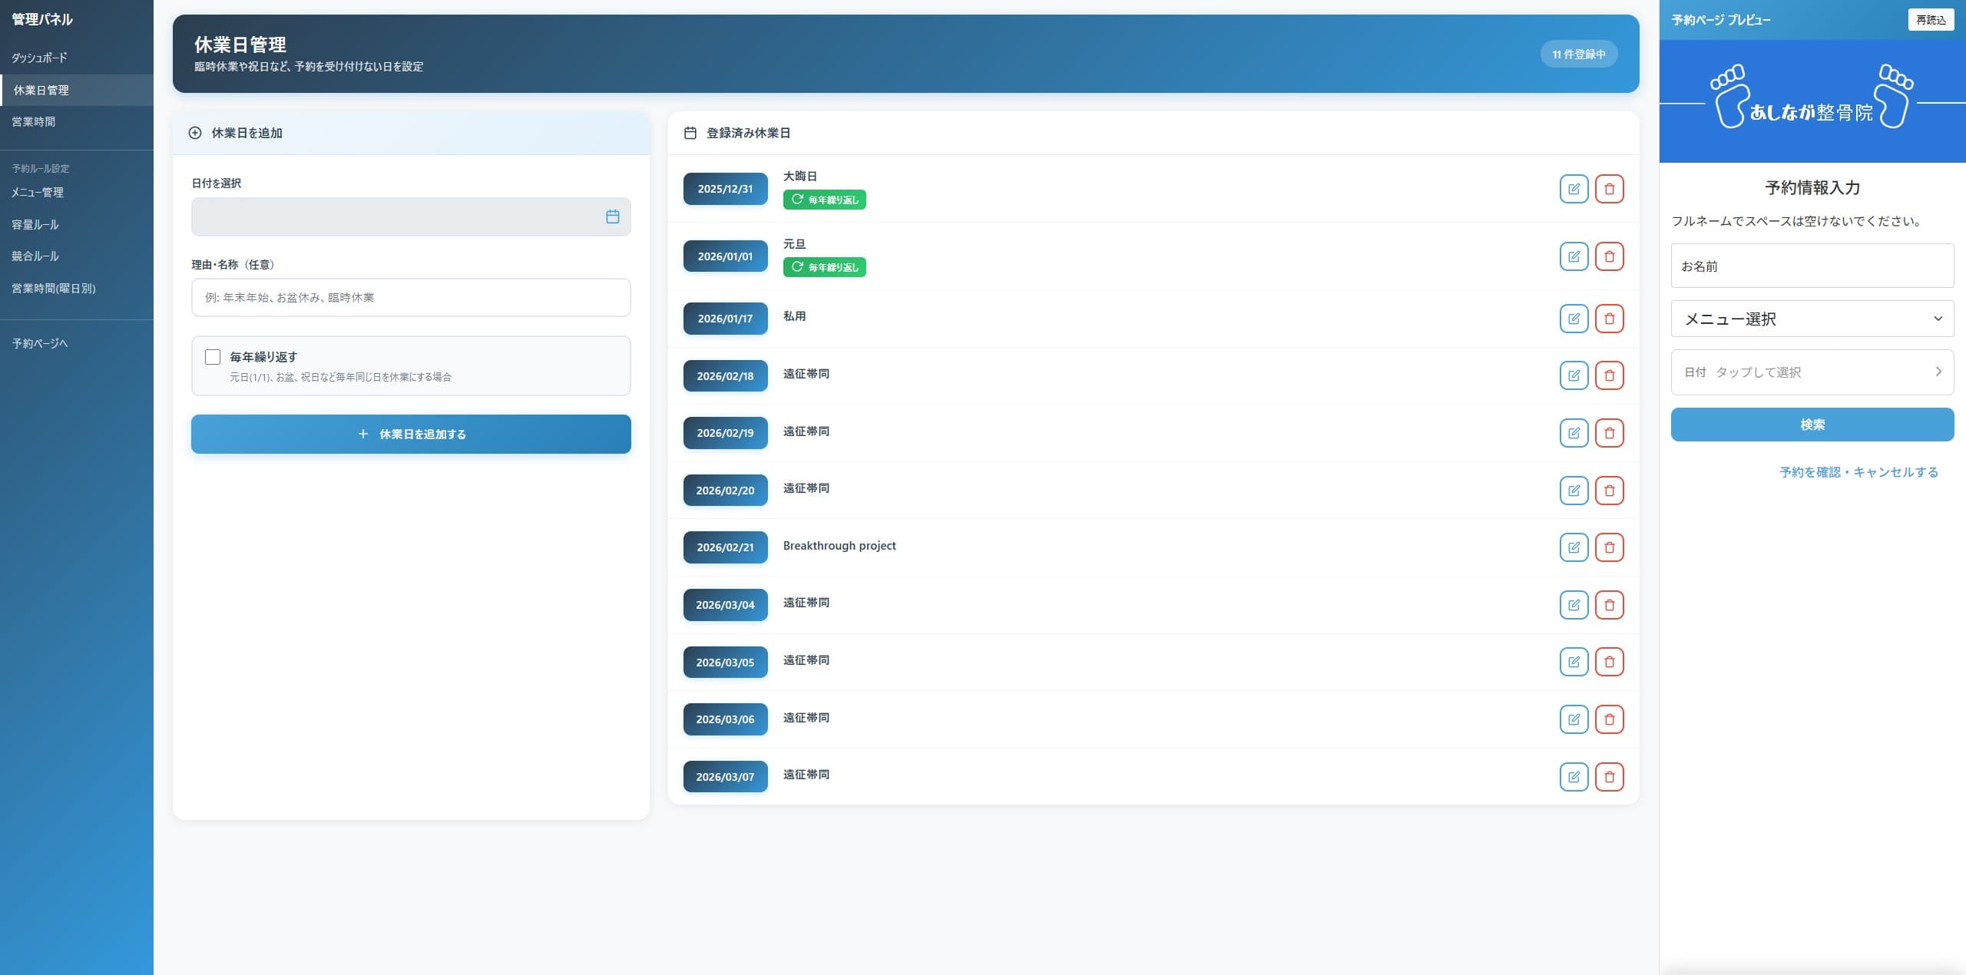Edit the 私用 2026/01/17 entry
Screen dimensions: 1966x975
click(x=1574, y=319)
